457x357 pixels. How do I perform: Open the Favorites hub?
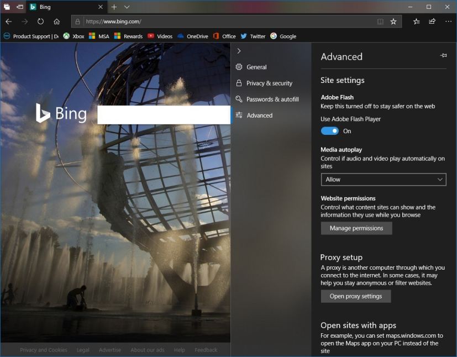[416, 22]
